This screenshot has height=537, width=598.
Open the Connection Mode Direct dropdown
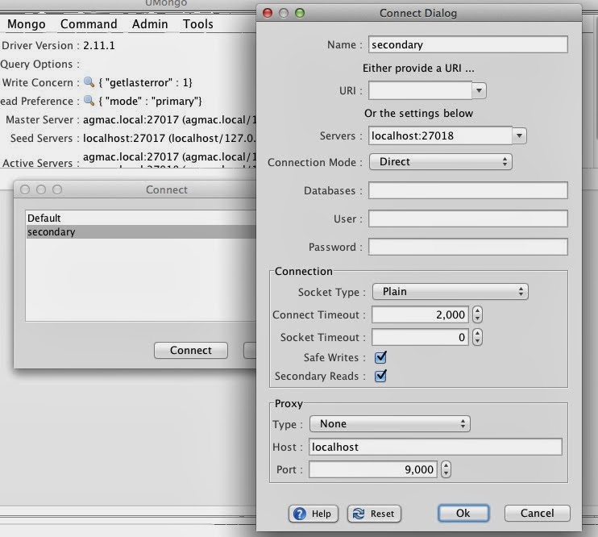point(441,162)
